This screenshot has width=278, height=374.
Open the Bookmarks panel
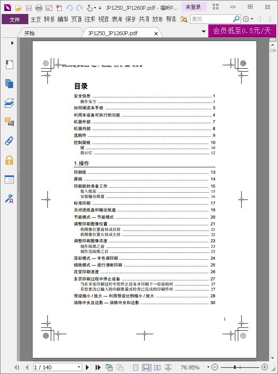9,64
